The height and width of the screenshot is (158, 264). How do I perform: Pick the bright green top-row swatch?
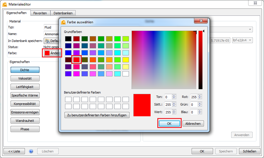pos(117,39)
